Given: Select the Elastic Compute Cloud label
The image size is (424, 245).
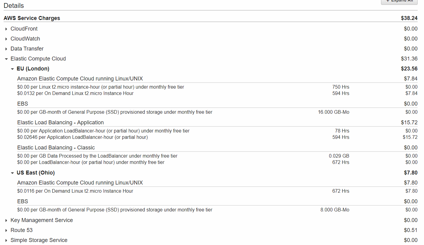Looking at the screenshot, I should point(38,59).
